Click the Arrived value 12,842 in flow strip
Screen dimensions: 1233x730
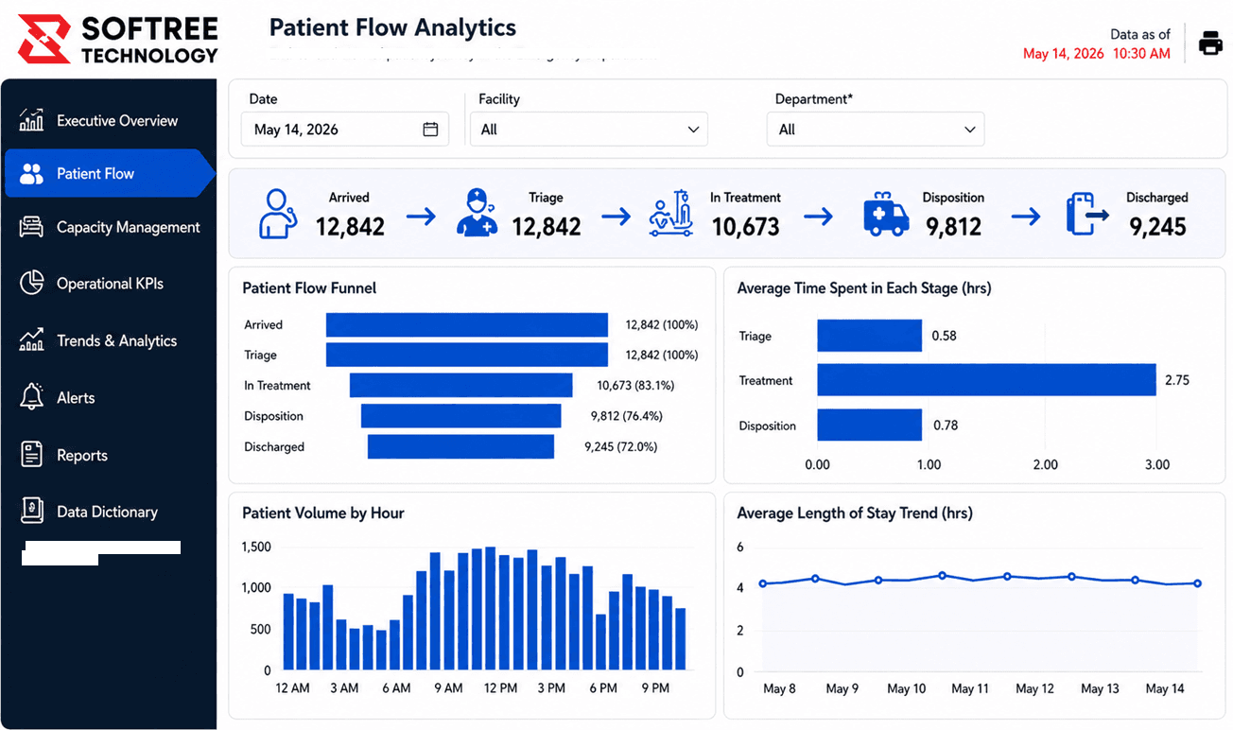click(350, 227)
